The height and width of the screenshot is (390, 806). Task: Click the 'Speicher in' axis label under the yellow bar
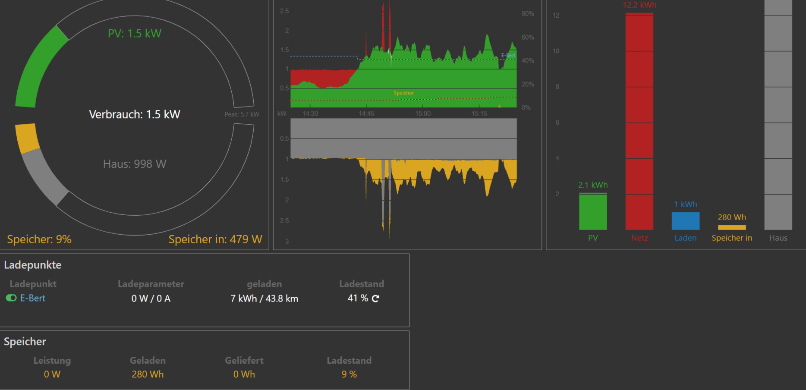[x=732, y=238]
